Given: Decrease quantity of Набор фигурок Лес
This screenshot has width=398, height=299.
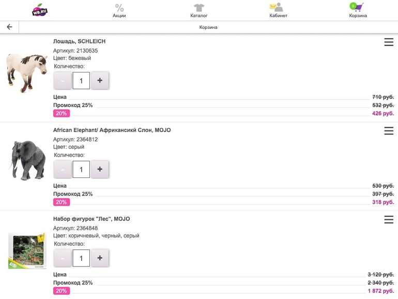Looking at the screenshot, I should pyautogui.click(x=63, y=258).
